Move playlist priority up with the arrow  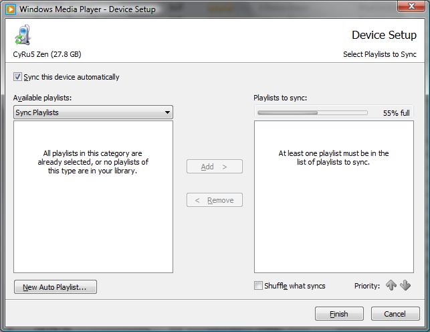[x=391, y=285]
